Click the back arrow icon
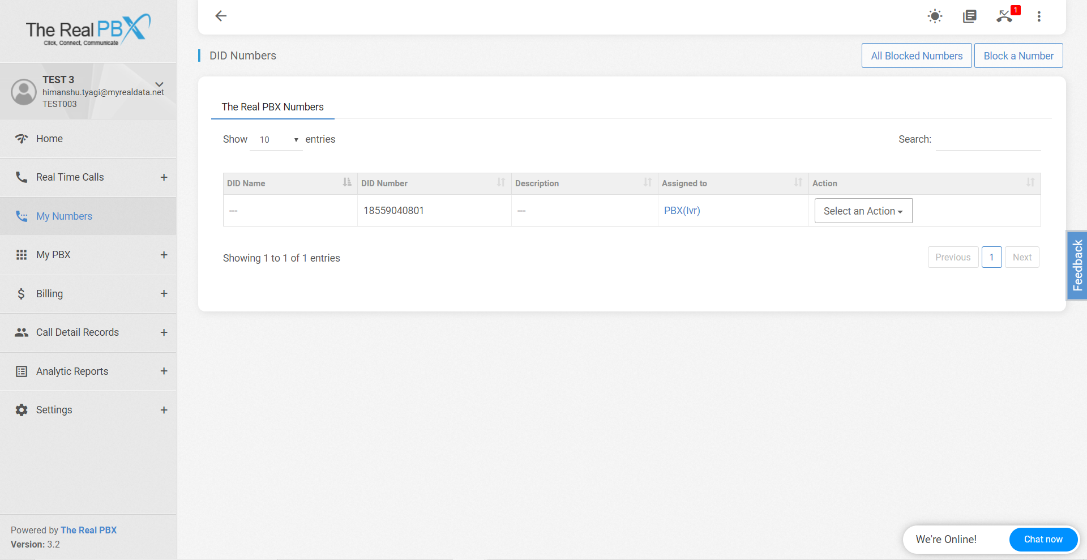This screenshot has width=1087, height=560. click(221, 16)
